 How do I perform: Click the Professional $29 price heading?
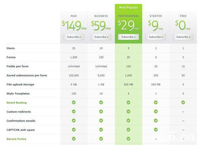pos(128,25)
